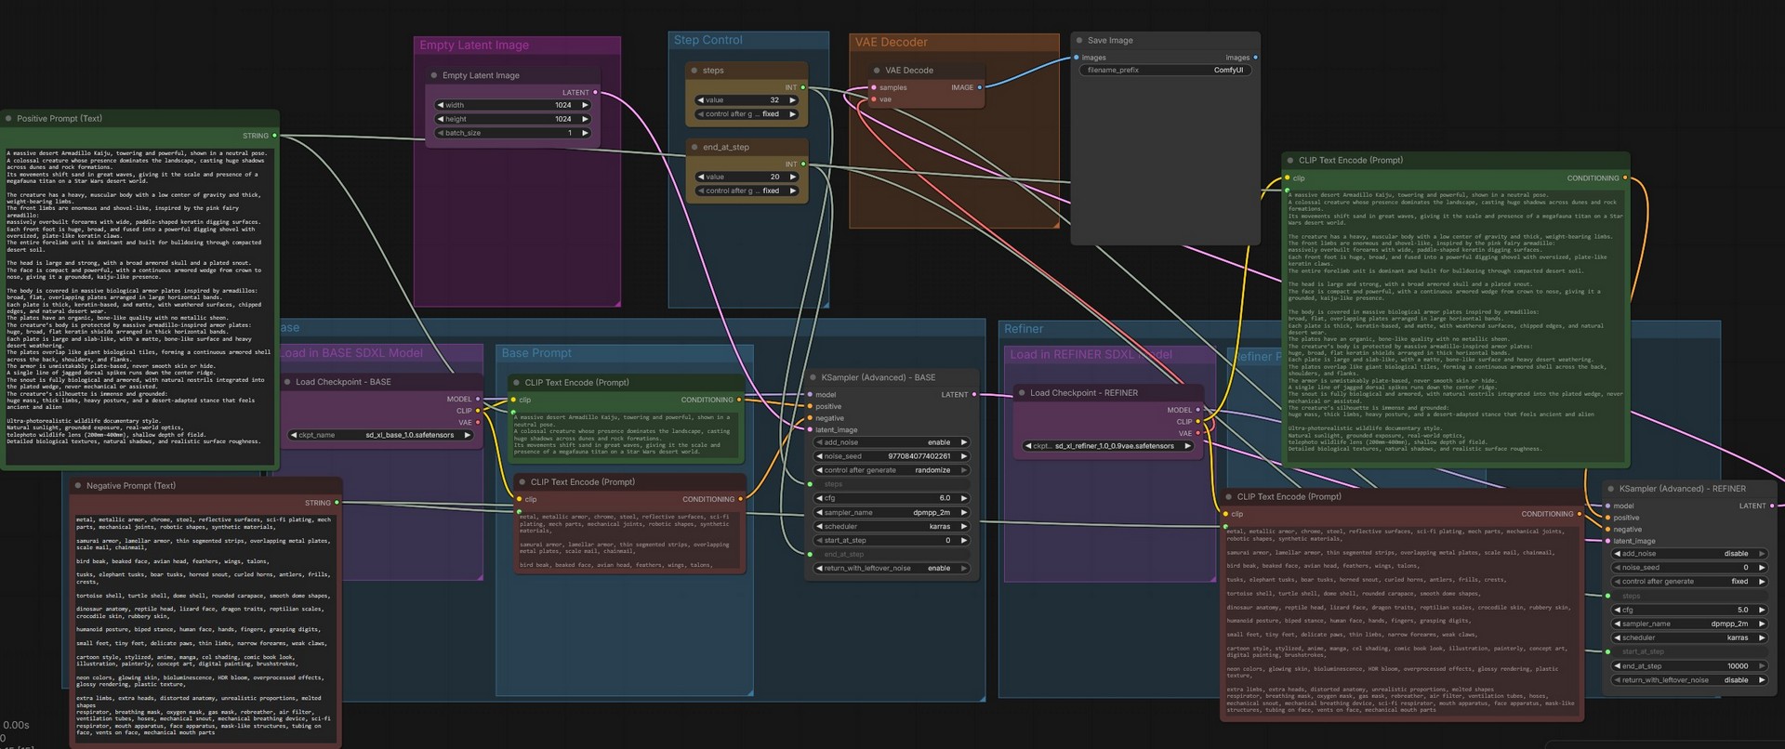Select the Step Control group title

click(x=708, y=41)
